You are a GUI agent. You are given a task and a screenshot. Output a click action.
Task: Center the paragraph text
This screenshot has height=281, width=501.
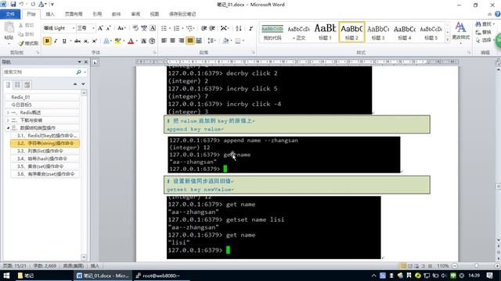coord(172,41)
